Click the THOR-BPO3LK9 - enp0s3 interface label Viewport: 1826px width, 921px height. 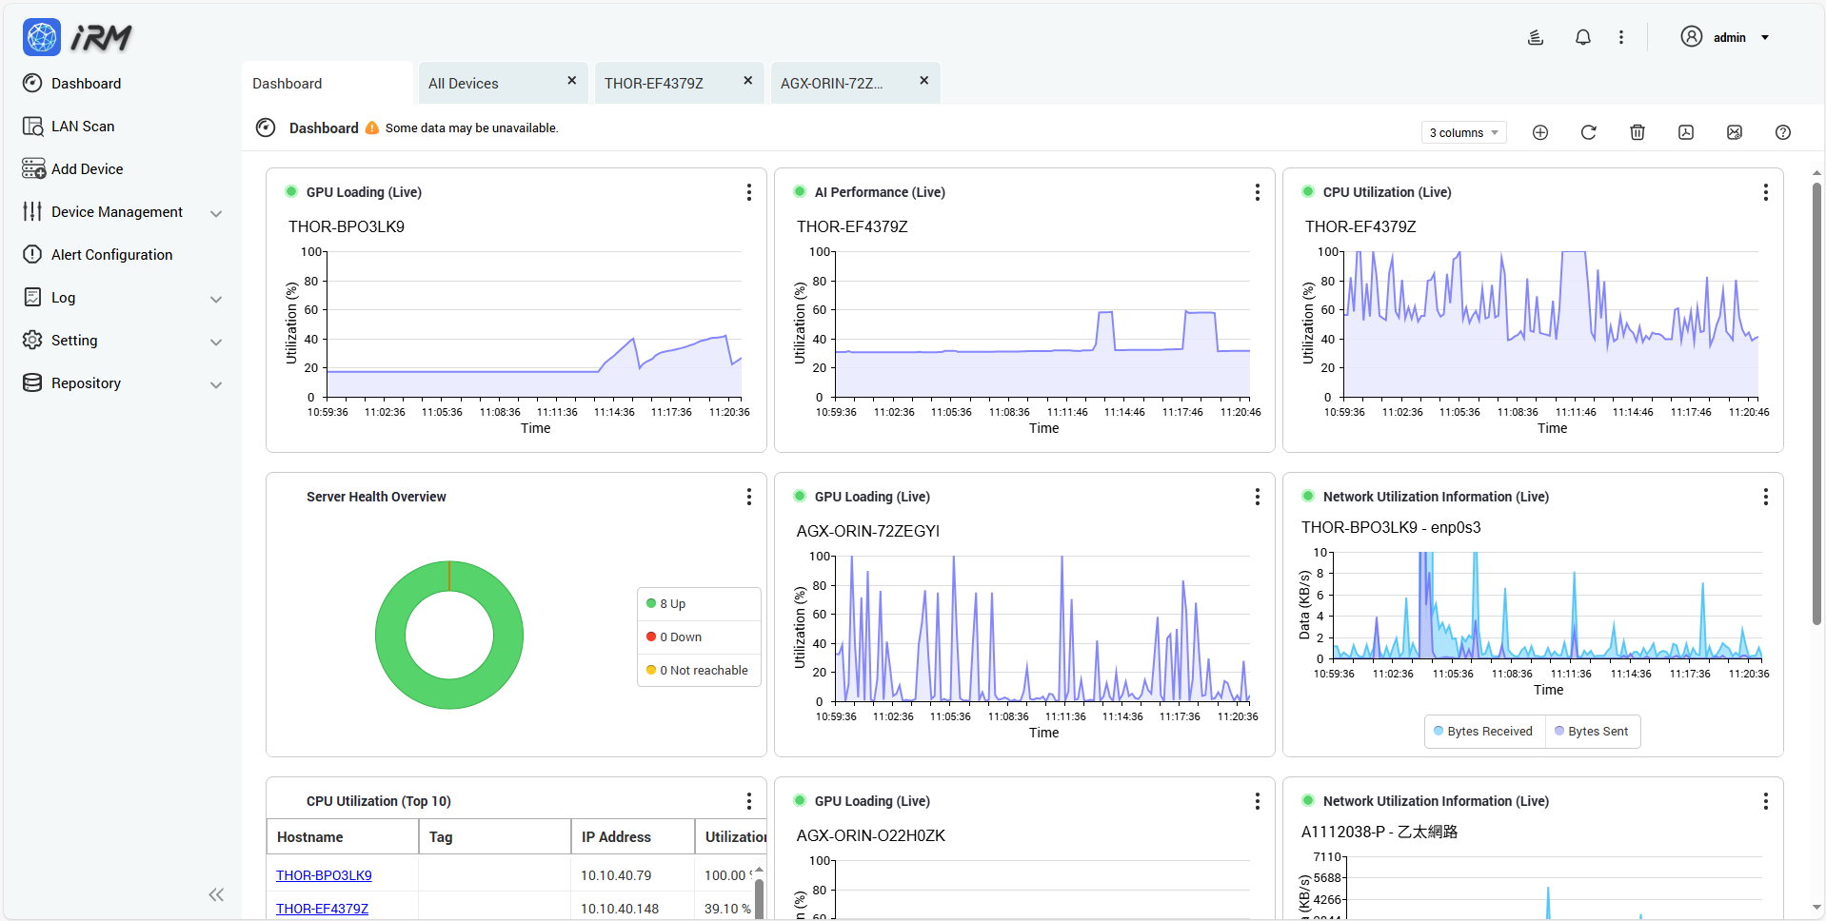click(x=1391, y=527)
